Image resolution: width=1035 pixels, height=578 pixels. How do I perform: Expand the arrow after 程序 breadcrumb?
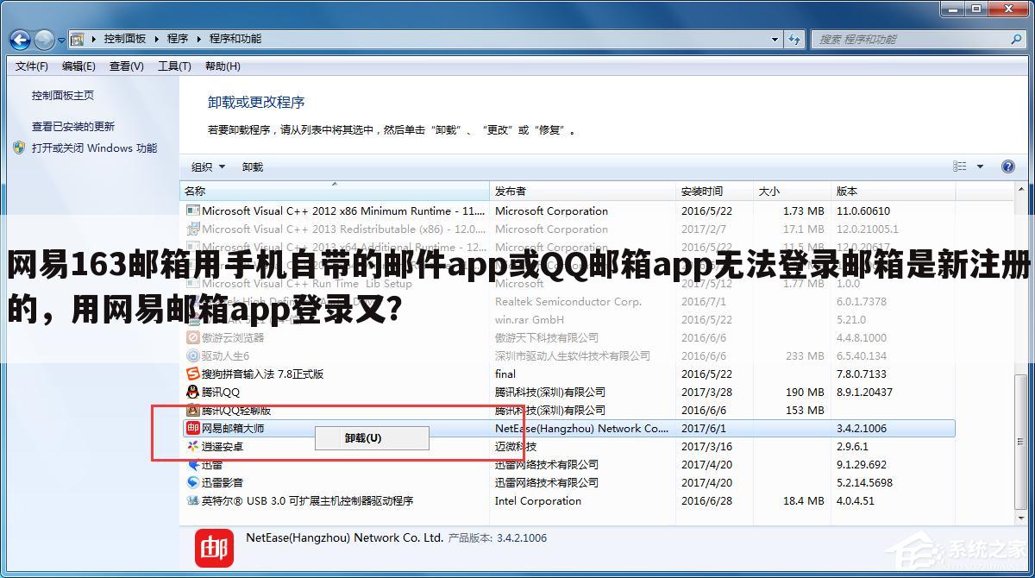point(198,39)
